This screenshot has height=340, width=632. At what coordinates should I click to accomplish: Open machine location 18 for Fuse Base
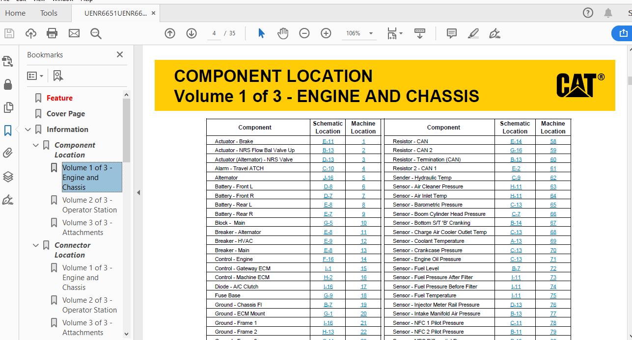tap(363, 295)
